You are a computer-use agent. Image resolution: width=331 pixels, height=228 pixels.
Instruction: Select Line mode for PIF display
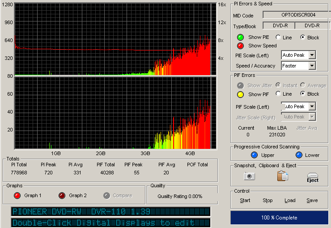click(278, 93)
